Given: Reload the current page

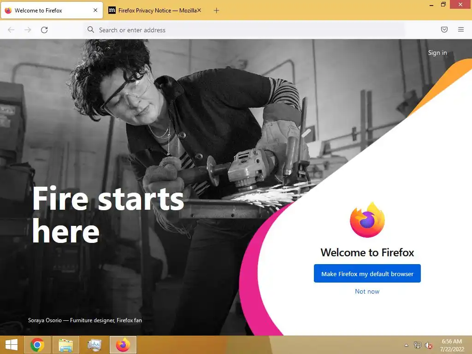Looking at the screenshot, I should (44, 30).
